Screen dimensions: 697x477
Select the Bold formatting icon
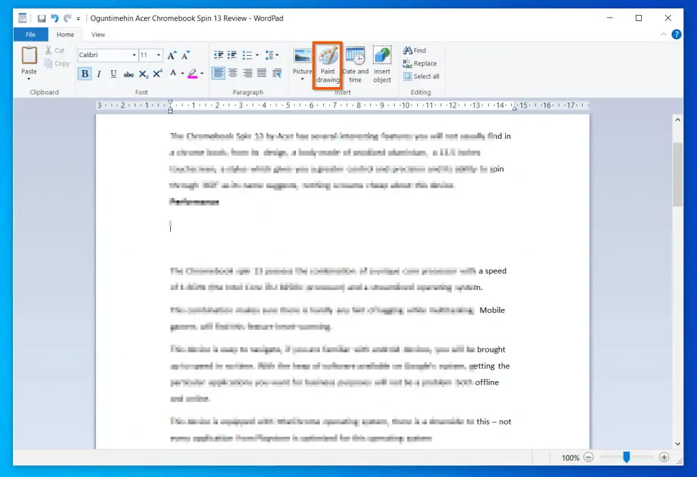tap(84, 73)
